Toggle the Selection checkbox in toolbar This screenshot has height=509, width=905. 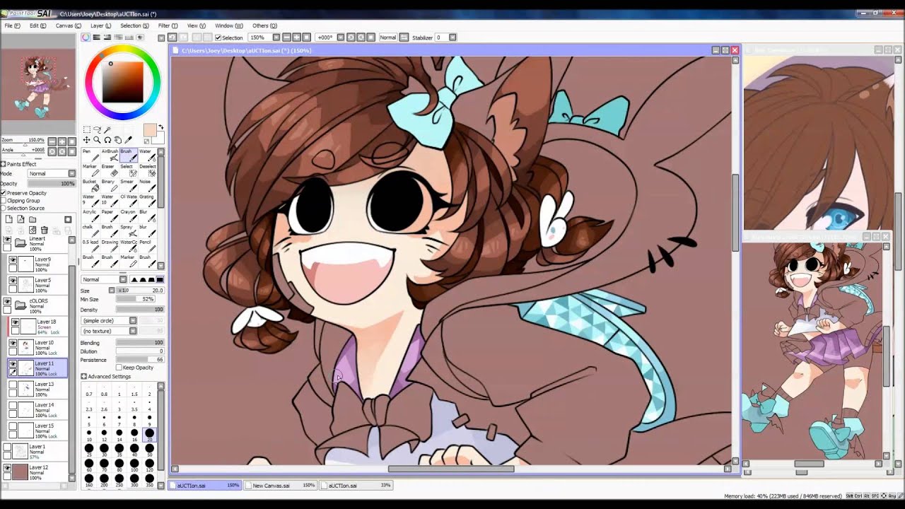click(218, 37)
